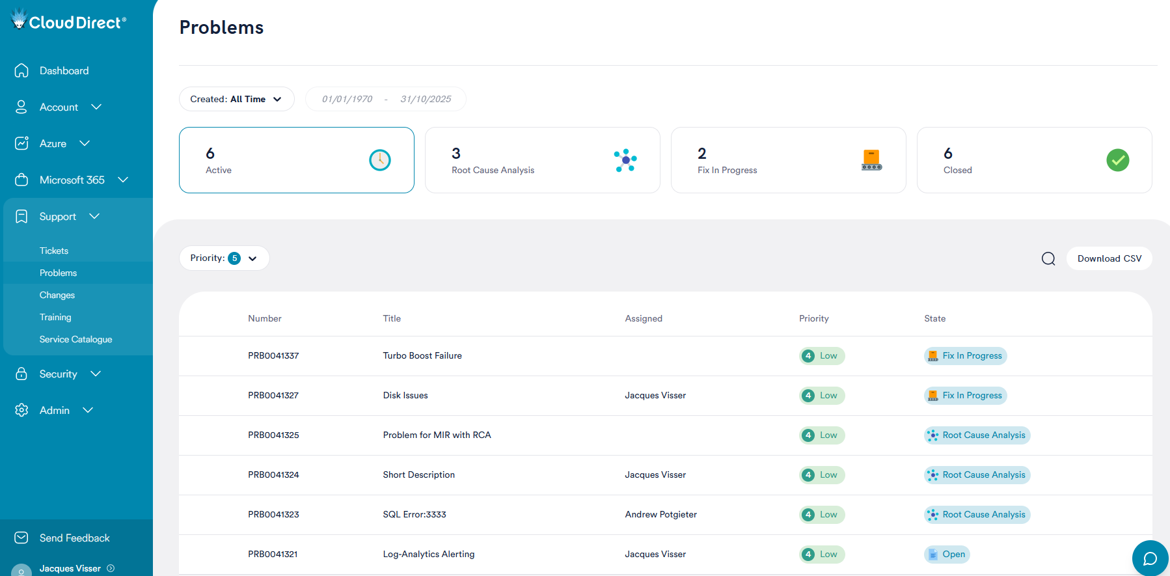
Task: Expand the Azure menu chevron
Action: point(85,143)
